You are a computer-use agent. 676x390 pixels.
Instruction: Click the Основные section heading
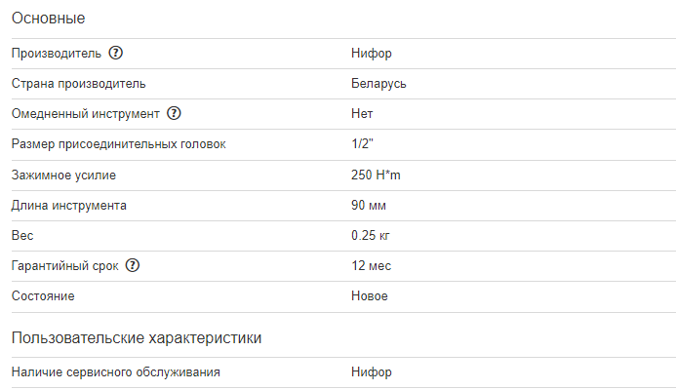click(x=48, y=18)
